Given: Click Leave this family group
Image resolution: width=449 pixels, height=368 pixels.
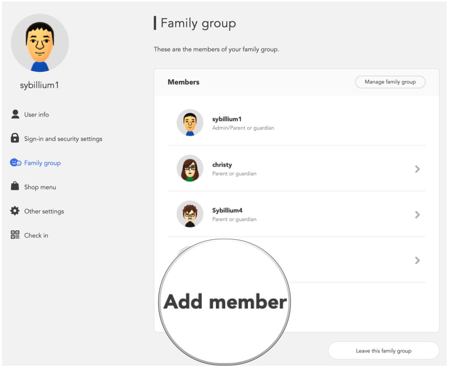Looking at the screenshot, I should [x=383, y=351].
